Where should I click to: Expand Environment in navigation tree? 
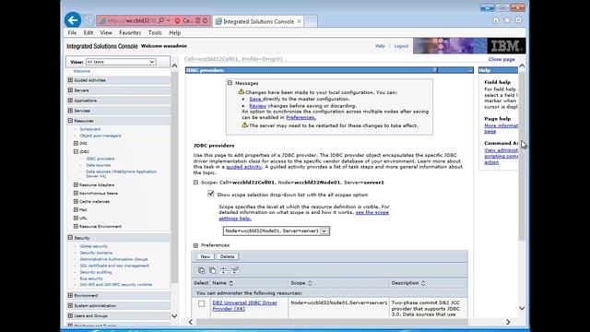[70, 295]
